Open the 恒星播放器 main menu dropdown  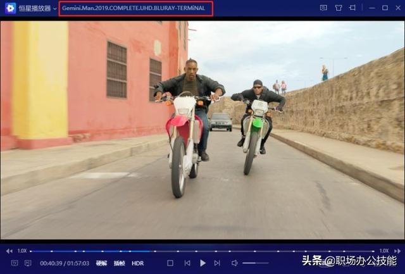[x=55, y=9]
